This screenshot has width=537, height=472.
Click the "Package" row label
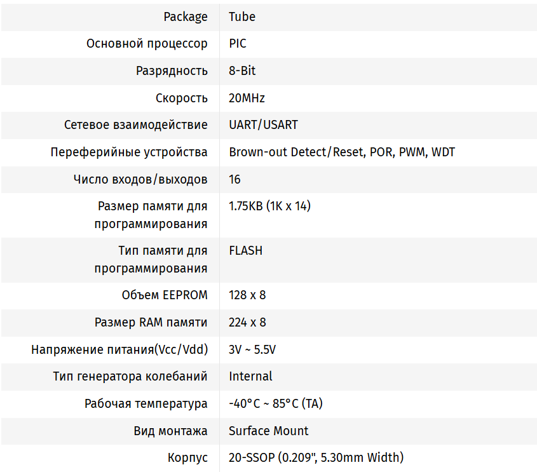pyautogui.click(x=185, y=17)
